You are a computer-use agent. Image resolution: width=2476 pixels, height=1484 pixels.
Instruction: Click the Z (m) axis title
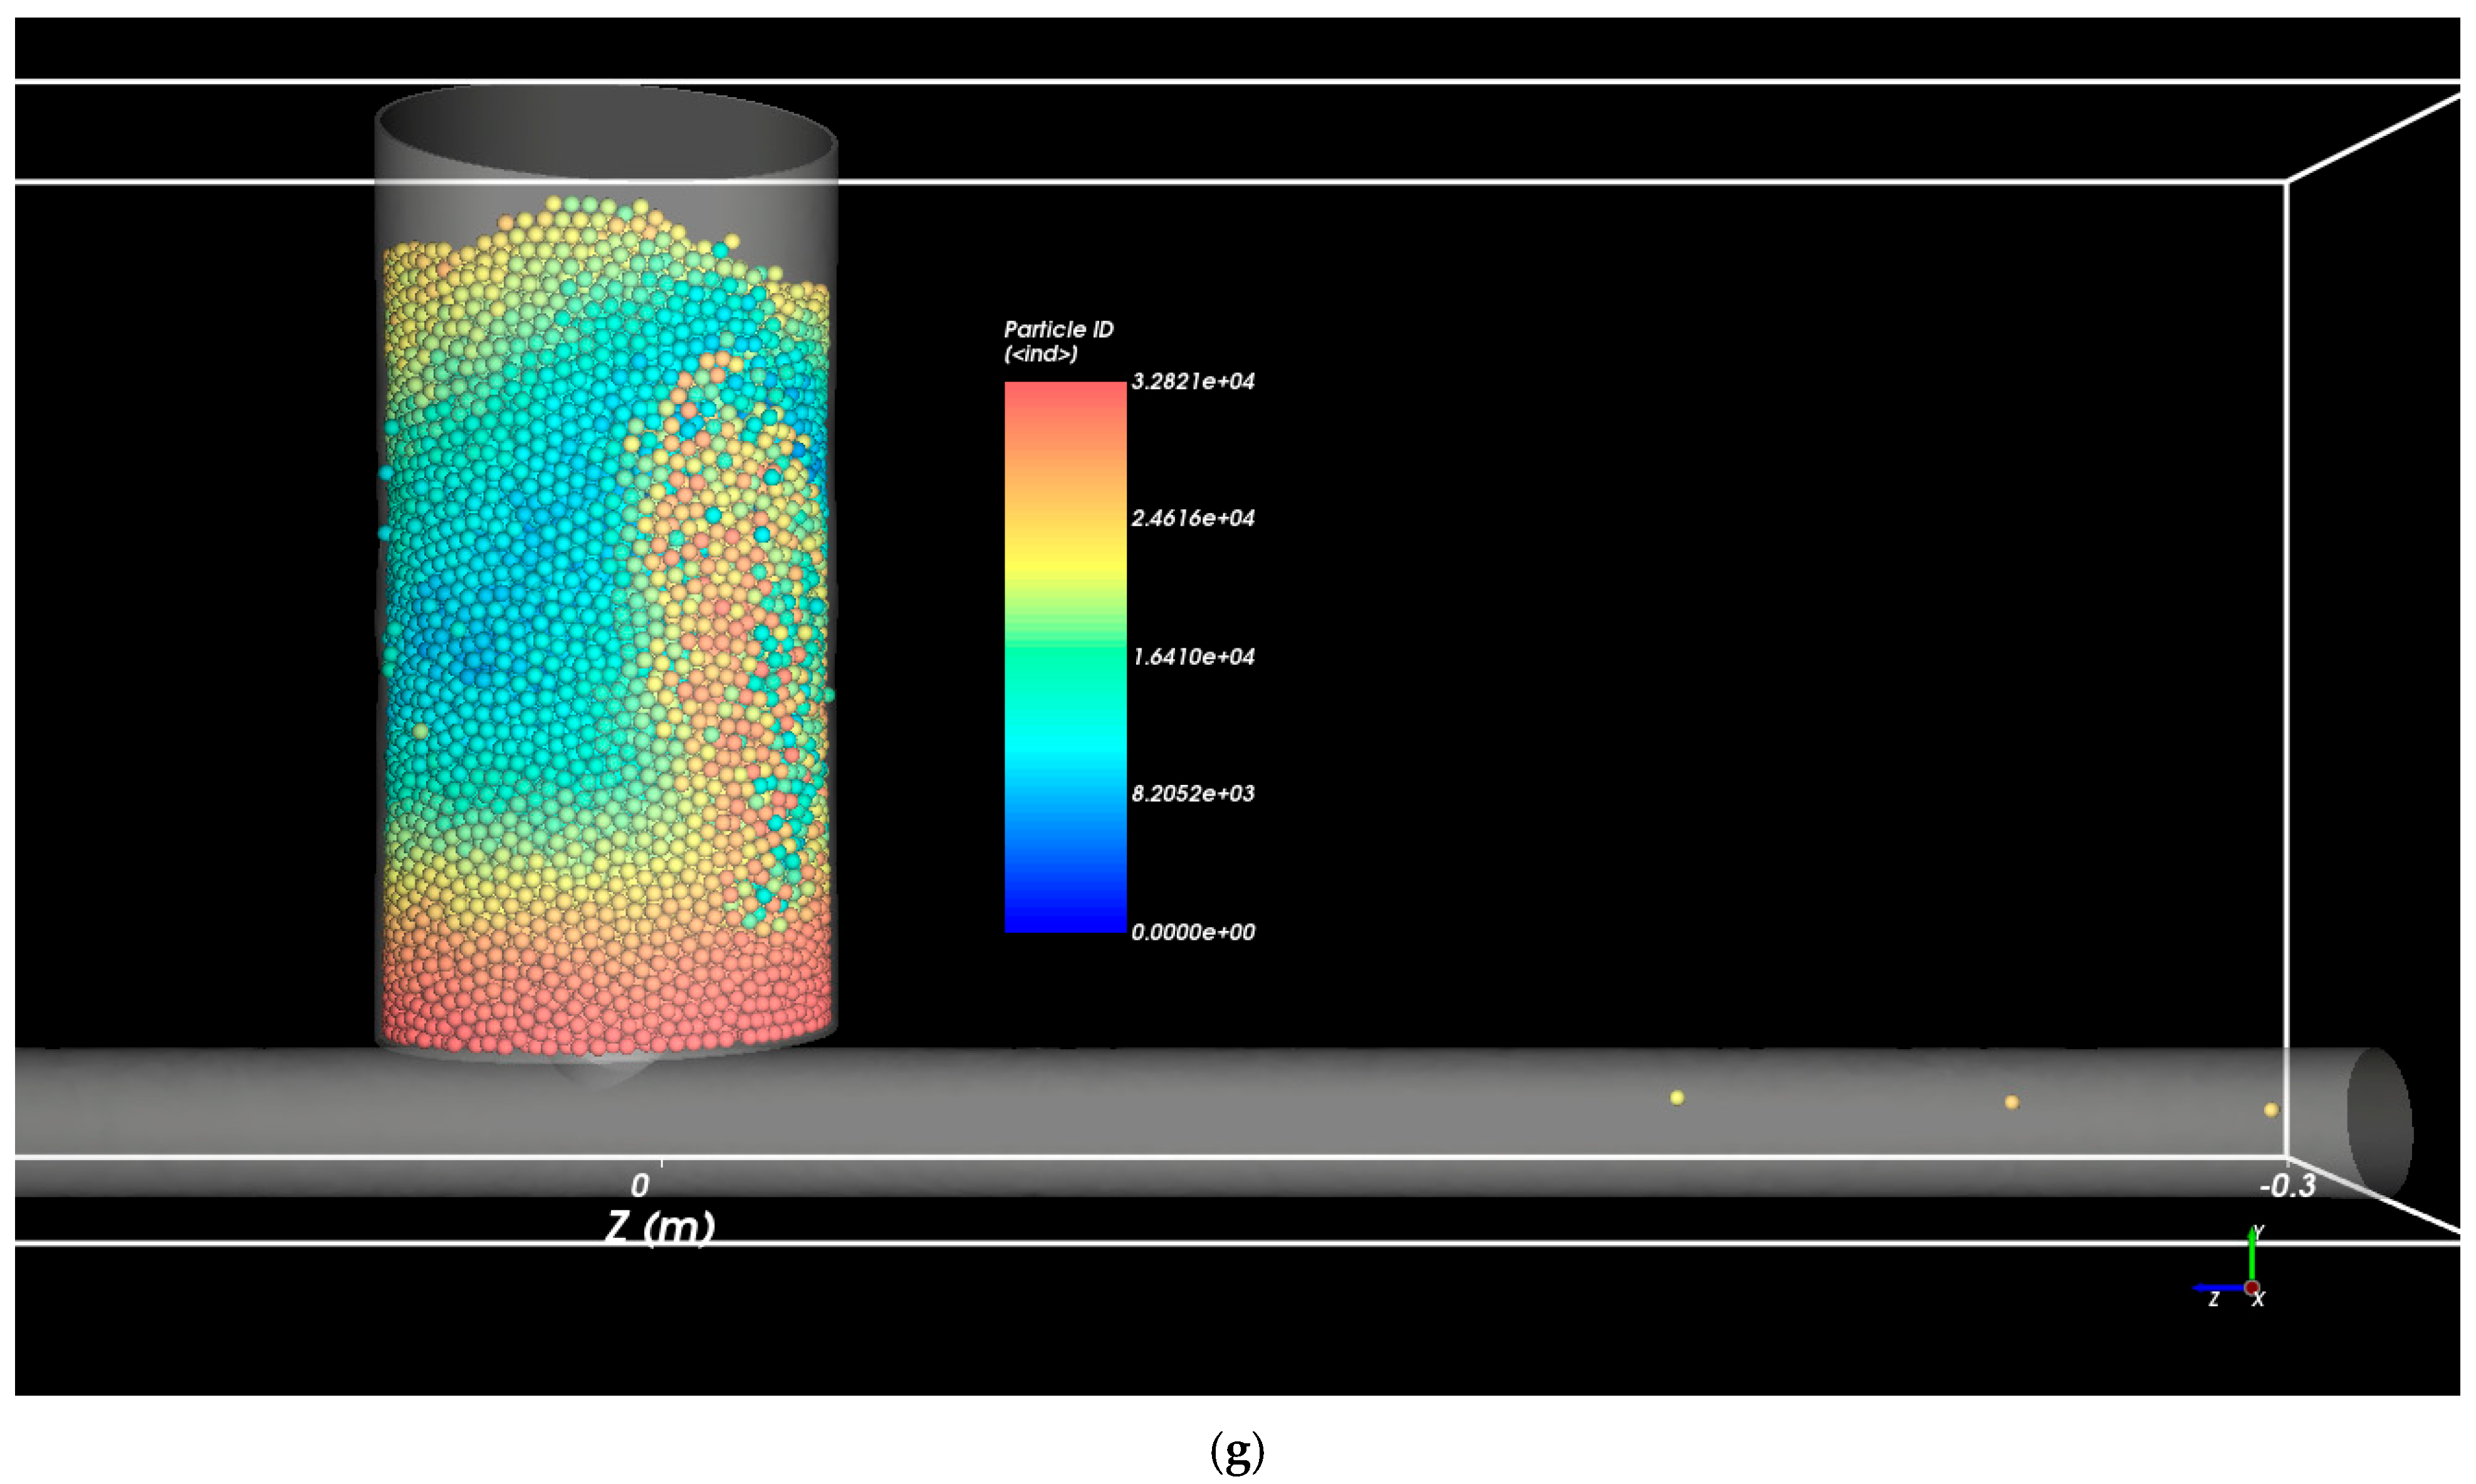point(661,1226)
